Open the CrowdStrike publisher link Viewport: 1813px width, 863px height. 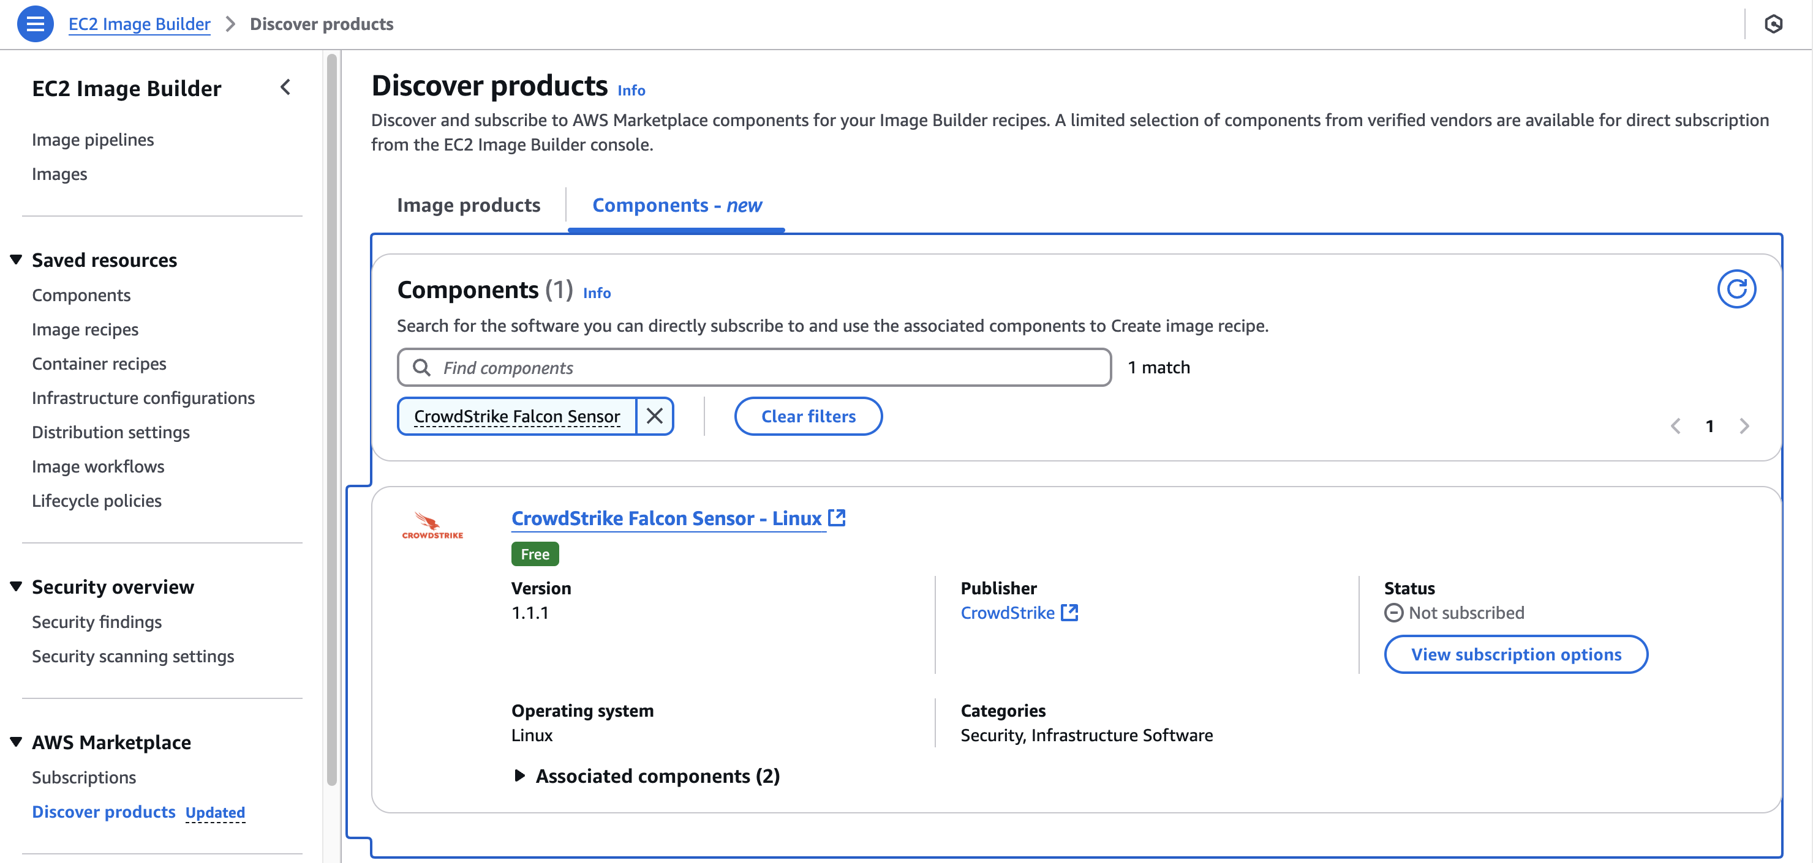click(x=1007, y=613)
